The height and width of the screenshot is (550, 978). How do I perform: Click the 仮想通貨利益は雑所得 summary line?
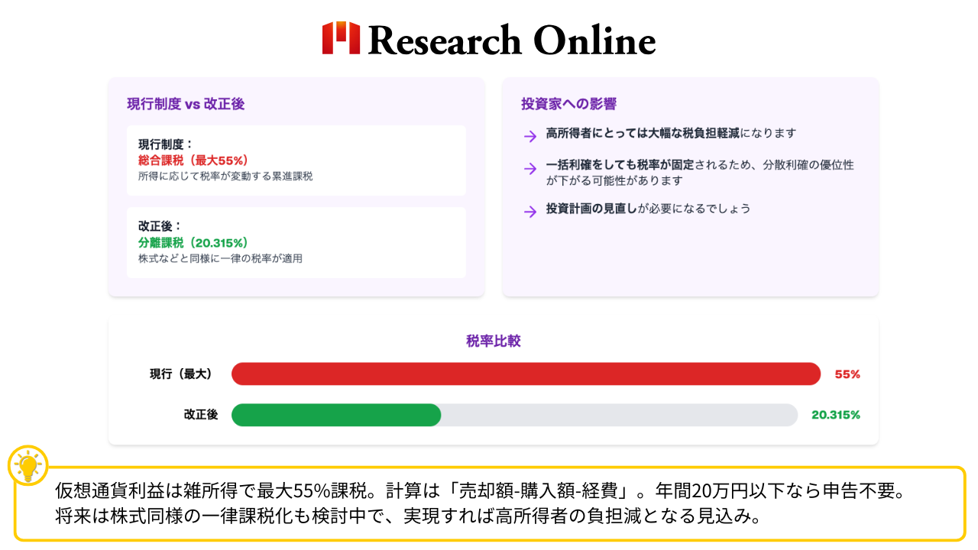coord(481,491)
